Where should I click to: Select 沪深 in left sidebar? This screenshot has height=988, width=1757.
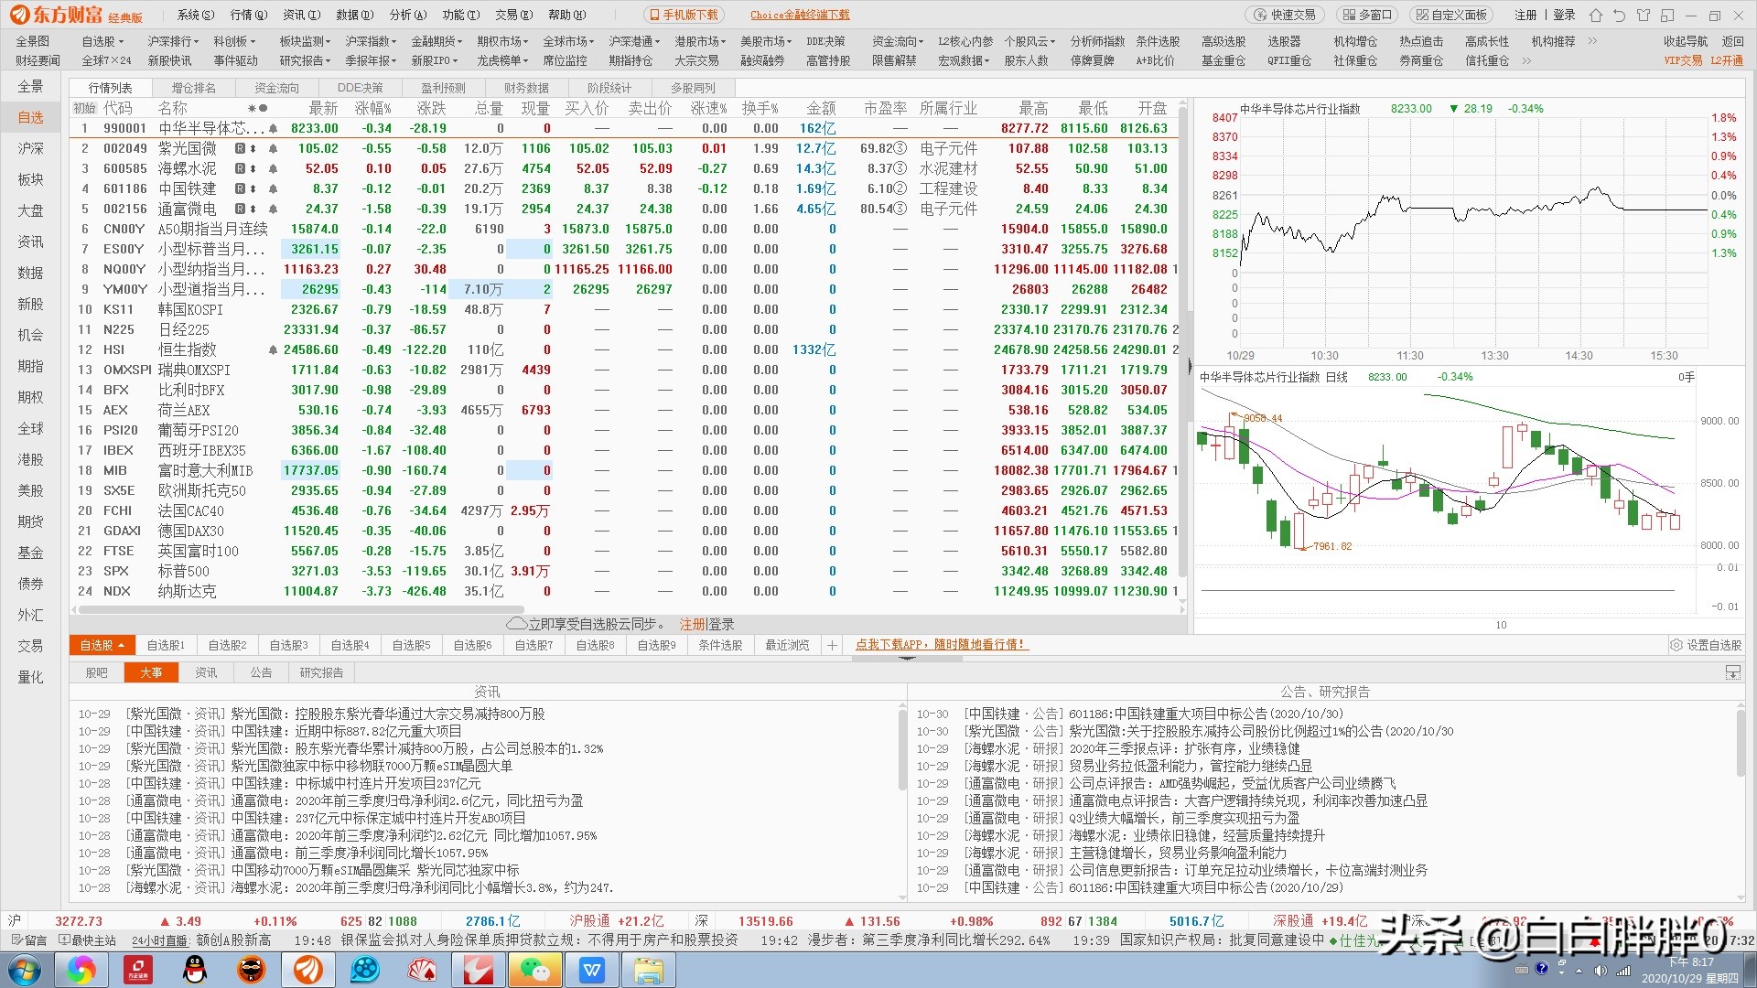[x=31, y=148]
